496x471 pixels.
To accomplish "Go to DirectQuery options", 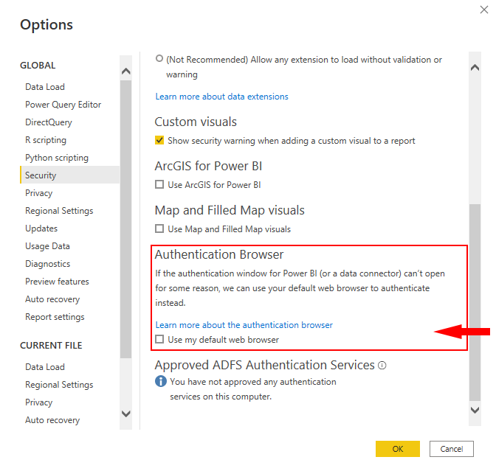I will click(49, 122).
